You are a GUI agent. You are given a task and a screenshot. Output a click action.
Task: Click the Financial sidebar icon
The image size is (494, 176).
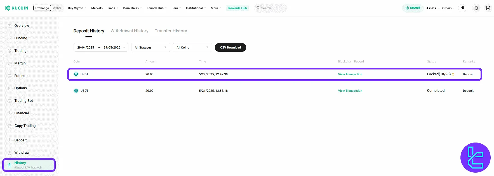[10, 113]
